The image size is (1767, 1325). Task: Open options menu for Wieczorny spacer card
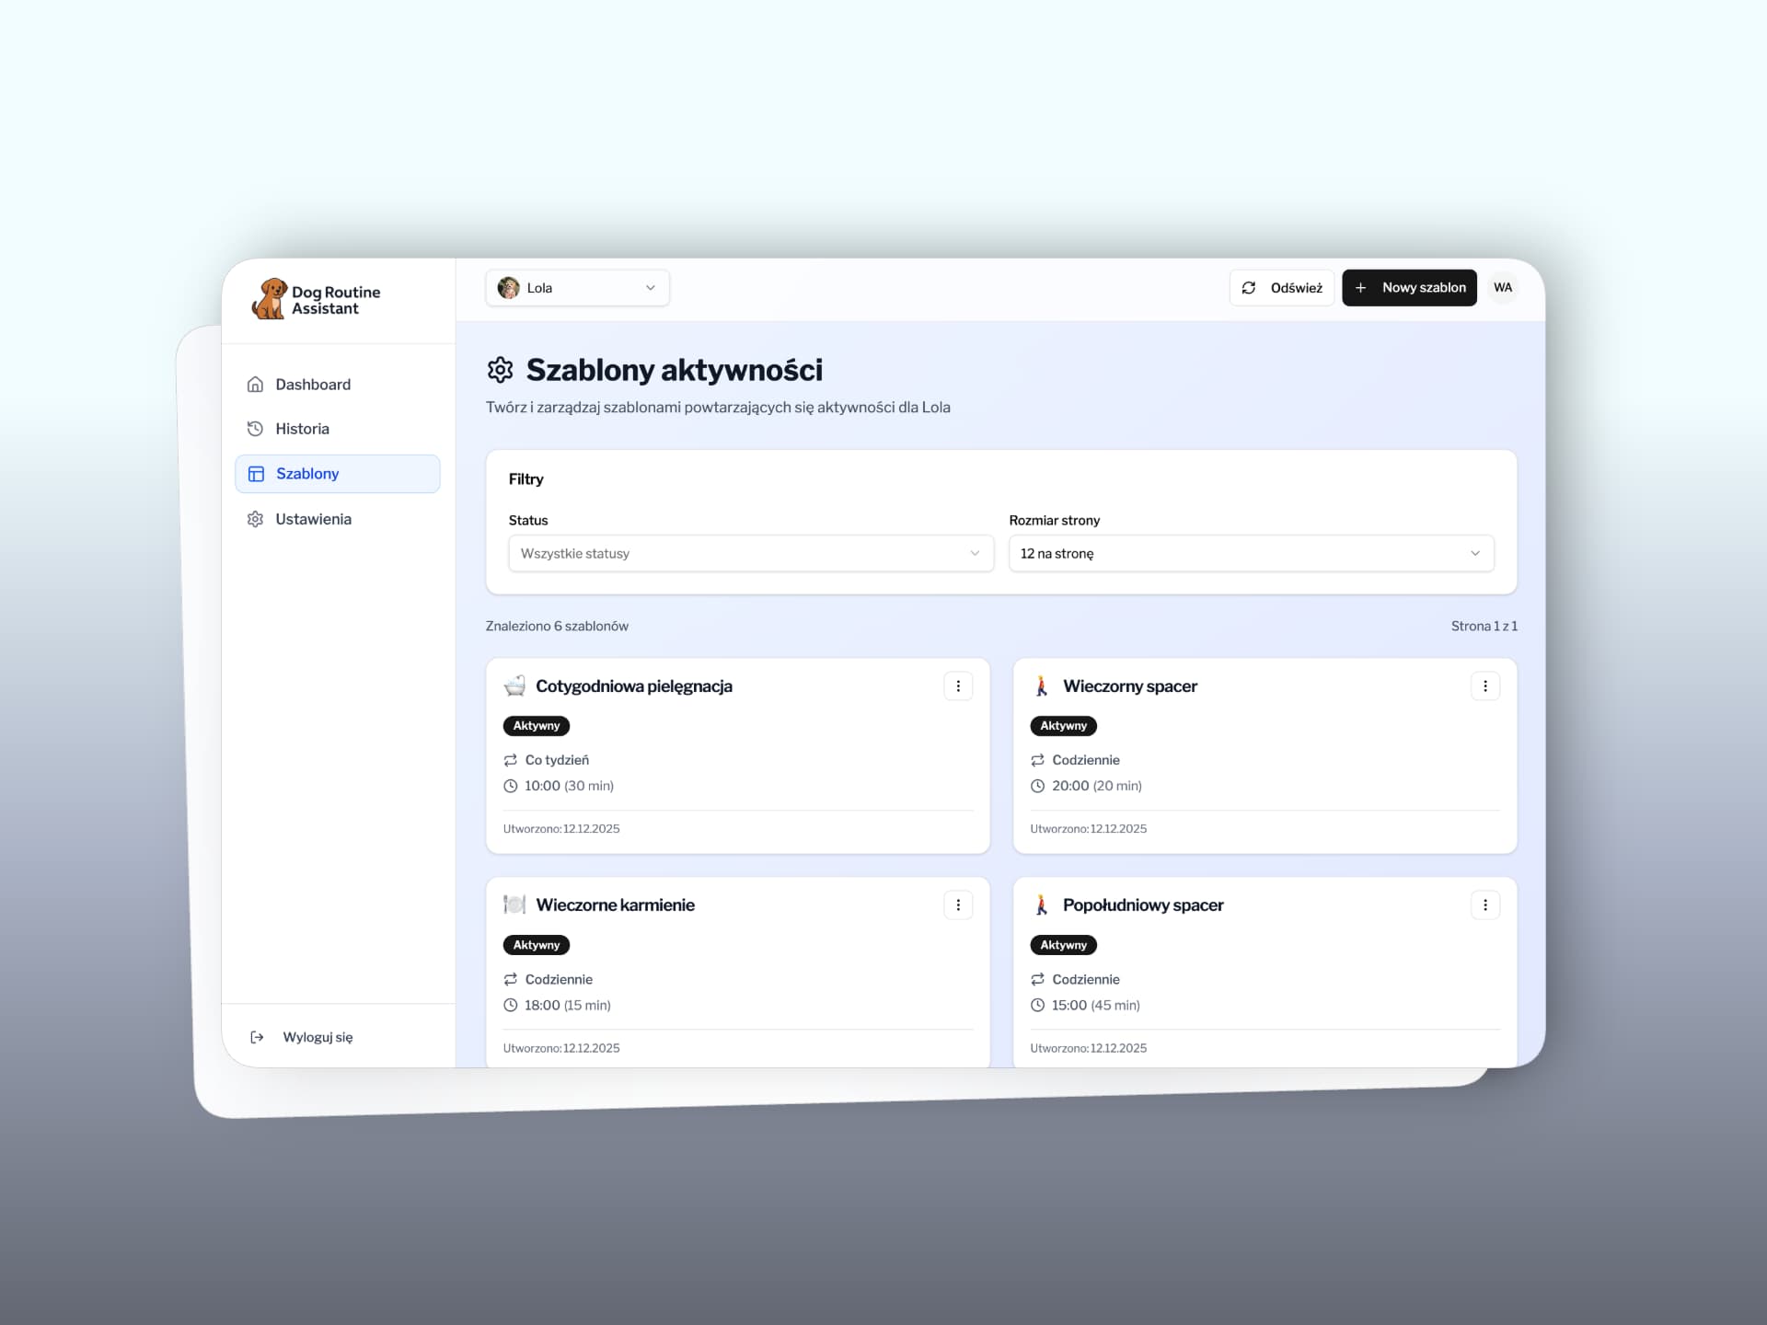click(1485, 686)
